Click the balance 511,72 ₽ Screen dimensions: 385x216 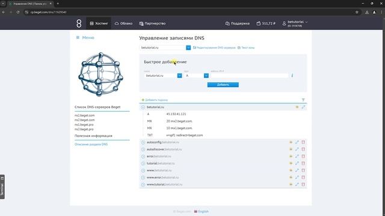[266, 23]
